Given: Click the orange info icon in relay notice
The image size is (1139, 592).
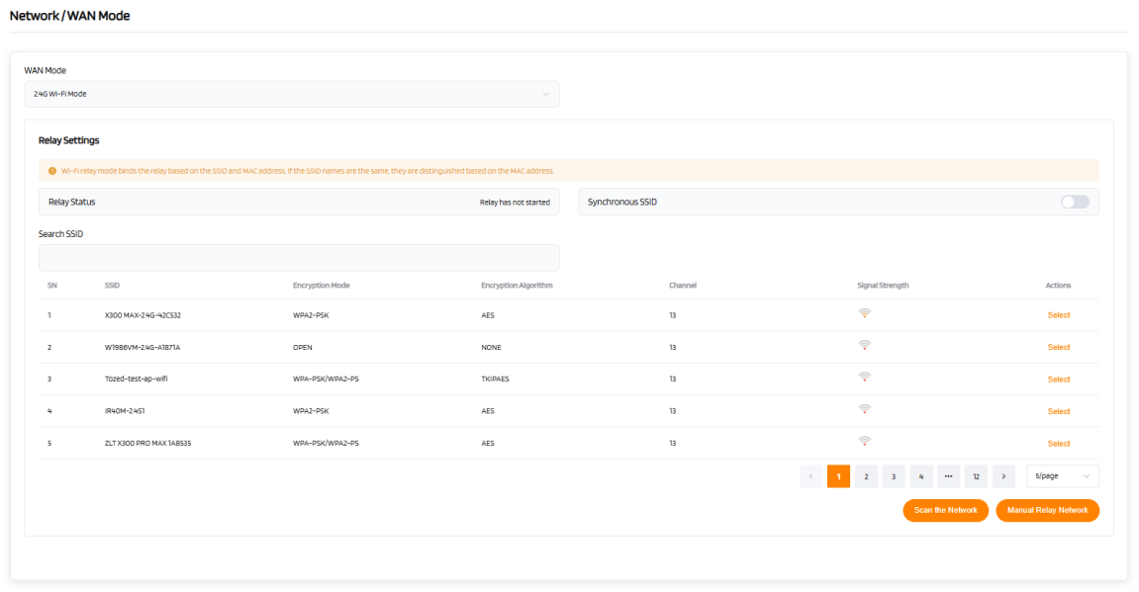Looking at the screenshot, I should [x=52, y=171].
